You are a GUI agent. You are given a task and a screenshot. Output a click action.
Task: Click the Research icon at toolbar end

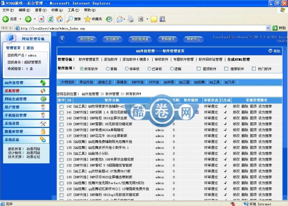[163, 19]
